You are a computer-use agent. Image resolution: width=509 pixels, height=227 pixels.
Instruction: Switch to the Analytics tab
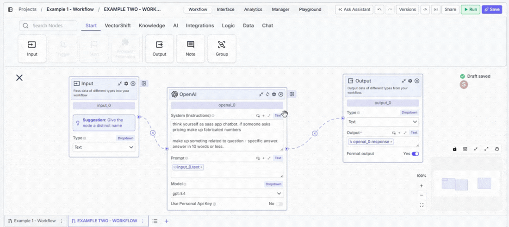coord(253,9)
